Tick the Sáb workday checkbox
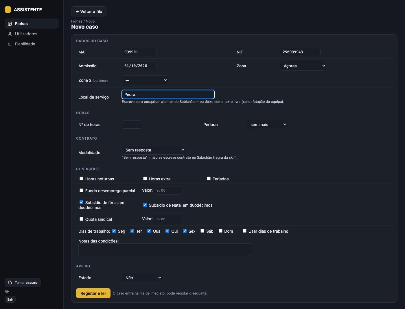 click(x=202, y=231)
